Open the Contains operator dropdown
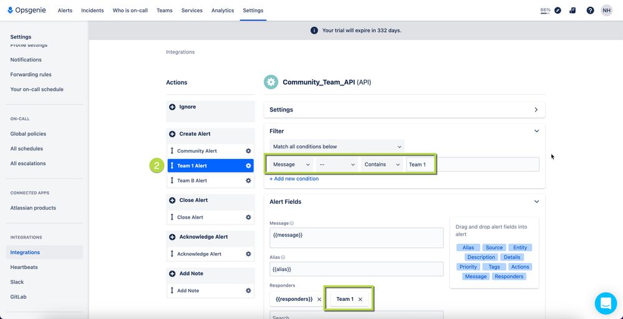Viewport: 623px width, 319px height. coord(382,164)
